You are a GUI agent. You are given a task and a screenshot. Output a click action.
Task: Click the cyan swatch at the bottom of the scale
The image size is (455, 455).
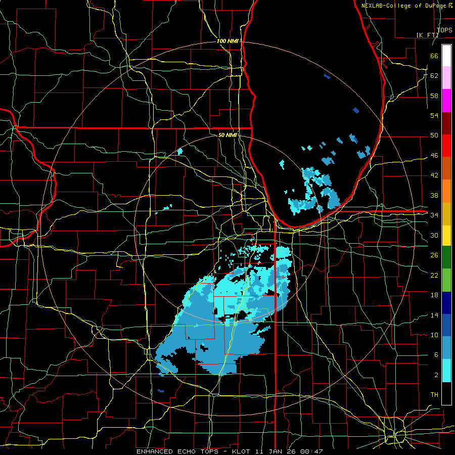446,371
